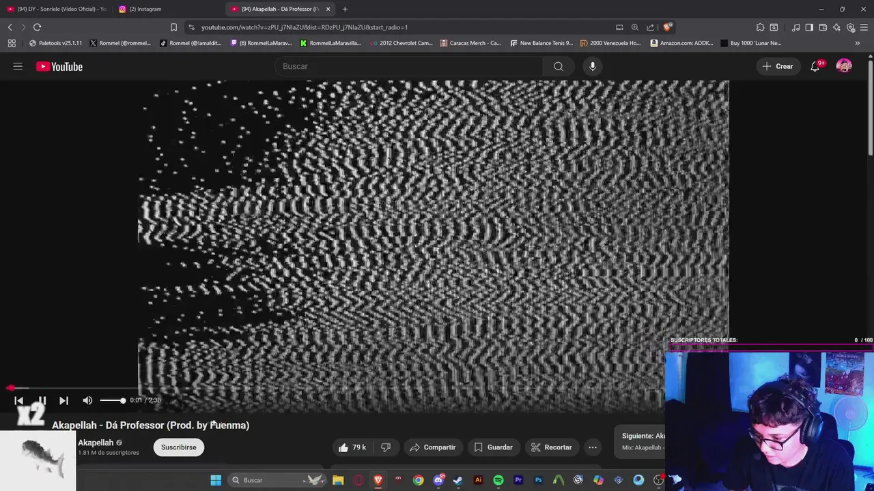Image resolution: width=874 pixels, height=491 pixels.
Task: Open the site settings icon beside URL
Action: (191, 27)
